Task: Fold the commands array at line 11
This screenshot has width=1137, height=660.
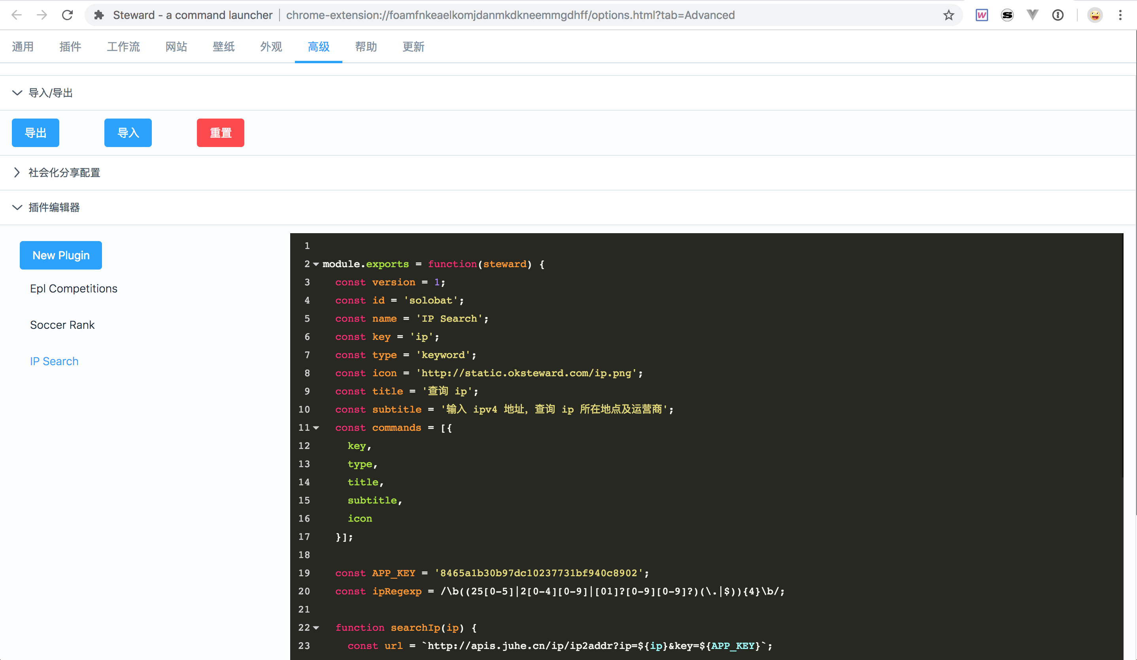Action: click(x=316, y=428)
